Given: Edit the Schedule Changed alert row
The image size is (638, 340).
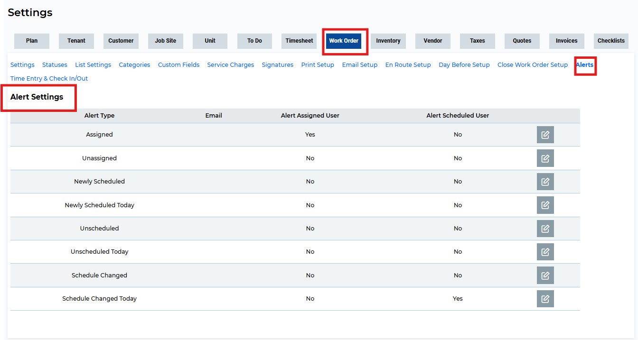Looking at the screenshot, I should tap(545, 276).
